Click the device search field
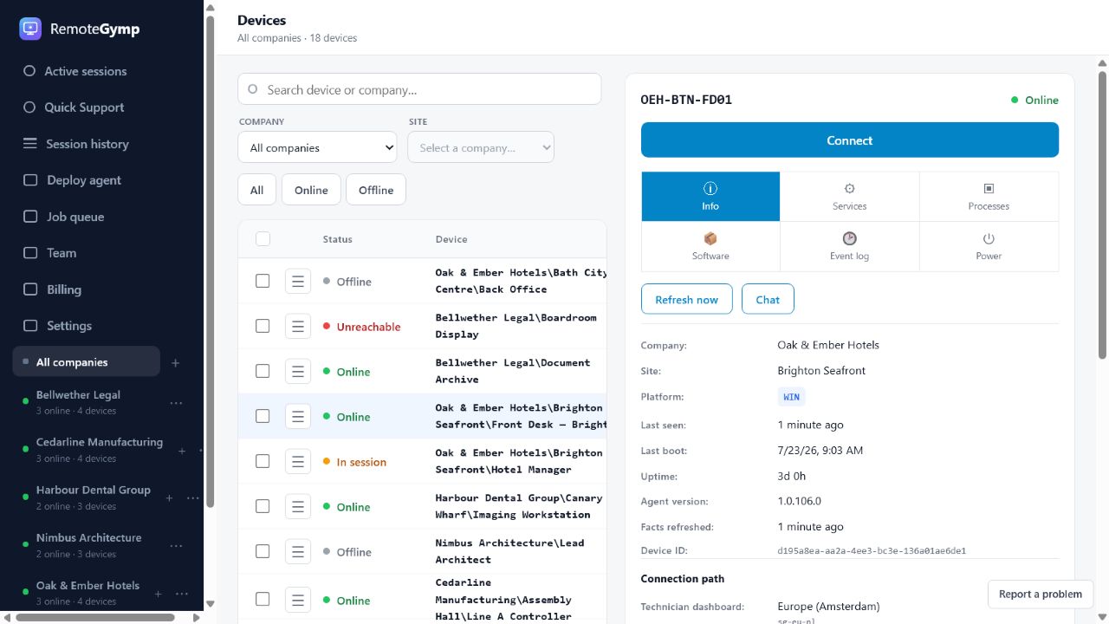Viewport: 1109px width, 624px height. click(419, 89)
